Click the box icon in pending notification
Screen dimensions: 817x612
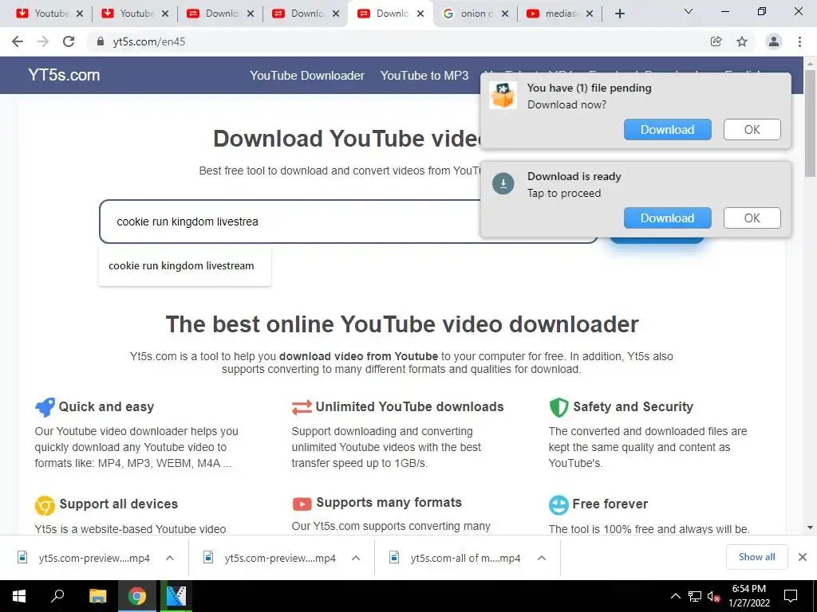[503, 96]
